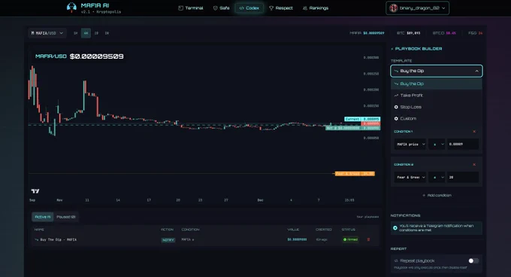Click the Repeat playbook loop icon
The height and width of the screenshot is (277, 511).
point(396,260)
